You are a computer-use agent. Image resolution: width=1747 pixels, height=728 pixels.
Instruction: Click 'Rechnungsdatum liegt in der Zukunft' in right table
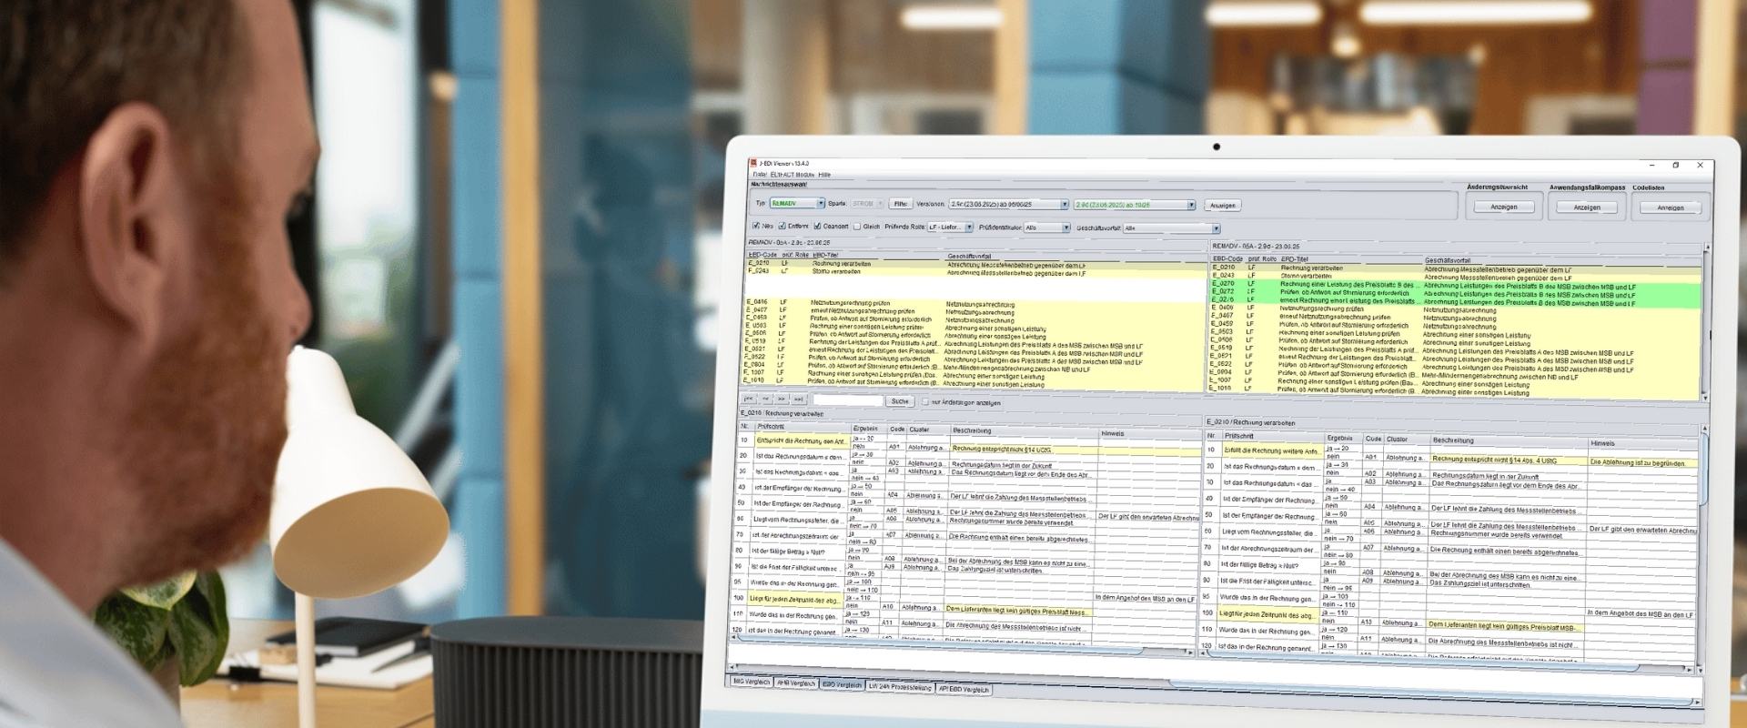(1485, 475)
